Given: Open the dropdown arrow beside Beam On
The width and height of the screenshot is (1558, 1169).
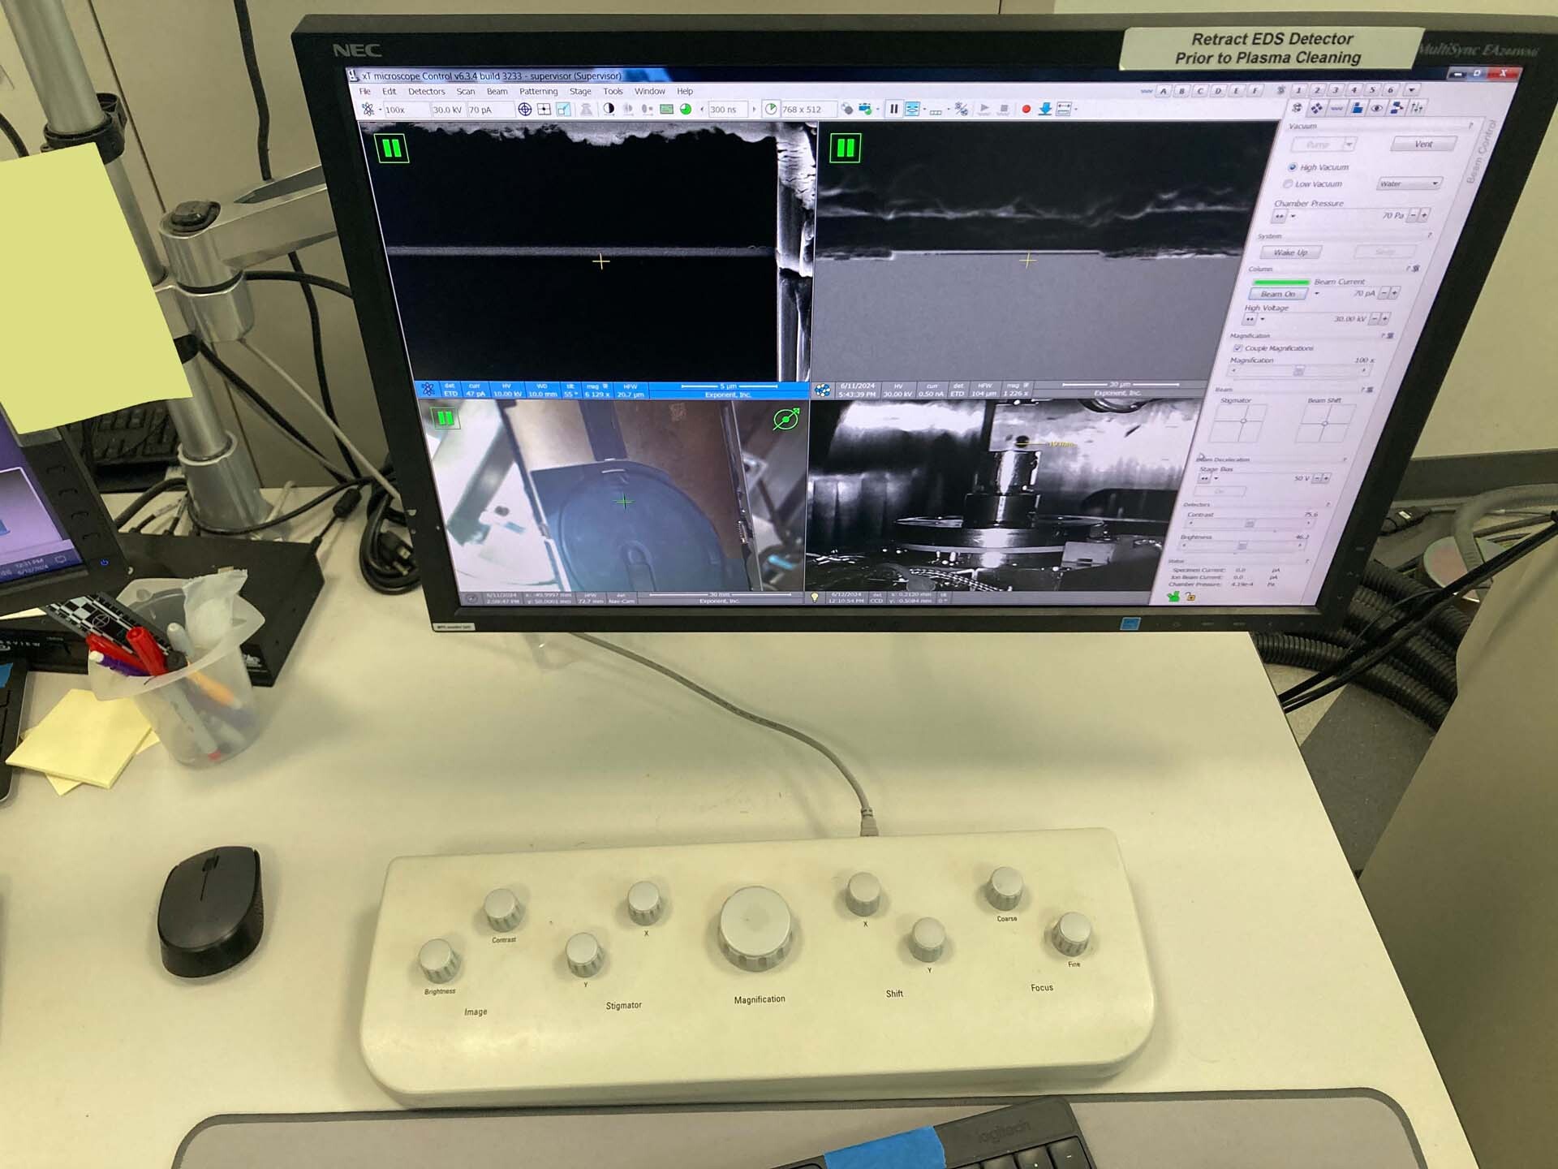Looking at the screenshot, I should tap(1316, 293).
